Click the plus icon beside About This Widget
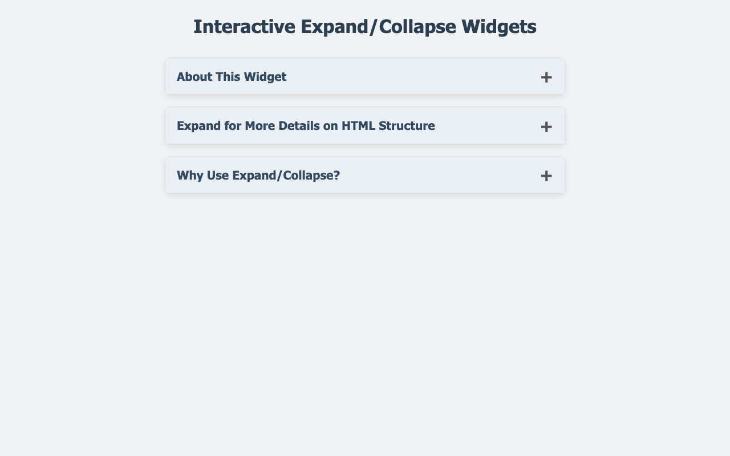 point(546,77)
